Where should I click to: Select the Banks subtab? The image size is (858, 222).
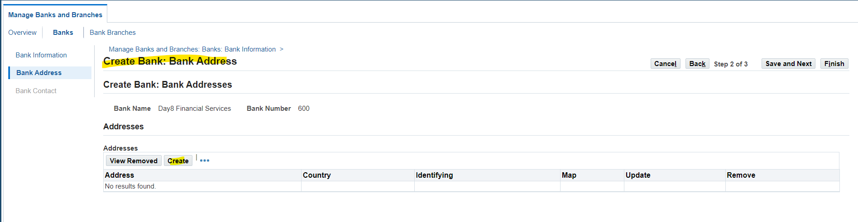point(63,33)
